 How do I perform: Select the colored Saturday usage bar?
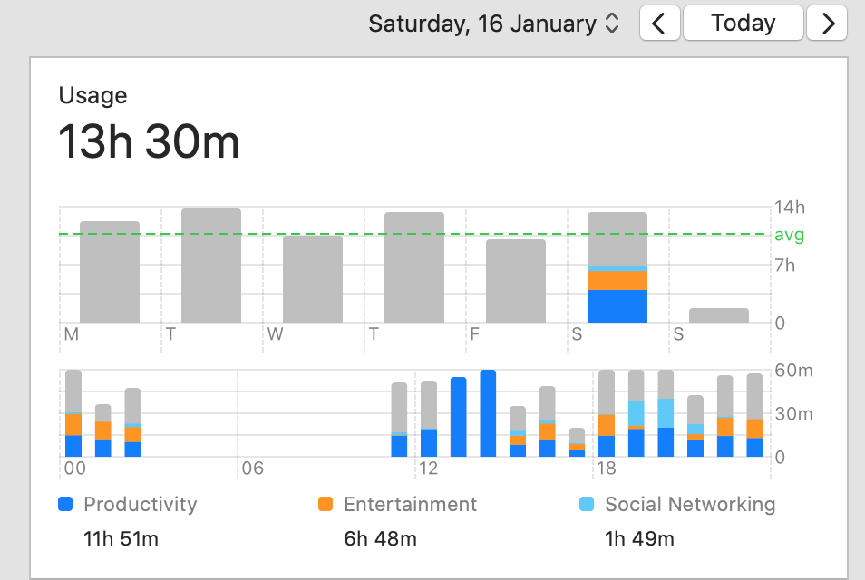pos(617,268)
